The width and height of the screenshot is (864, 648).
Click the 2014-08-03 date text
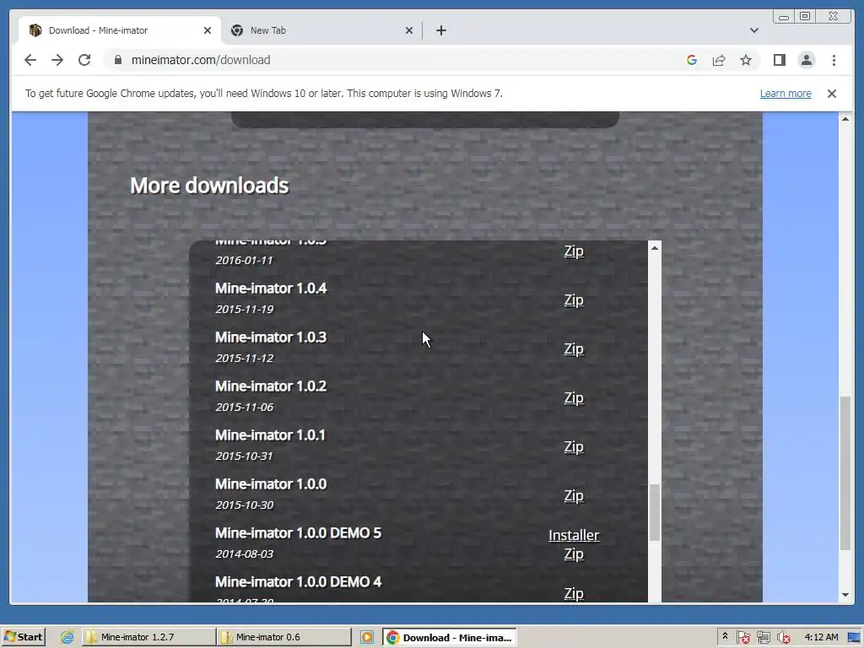coord(244,553)
